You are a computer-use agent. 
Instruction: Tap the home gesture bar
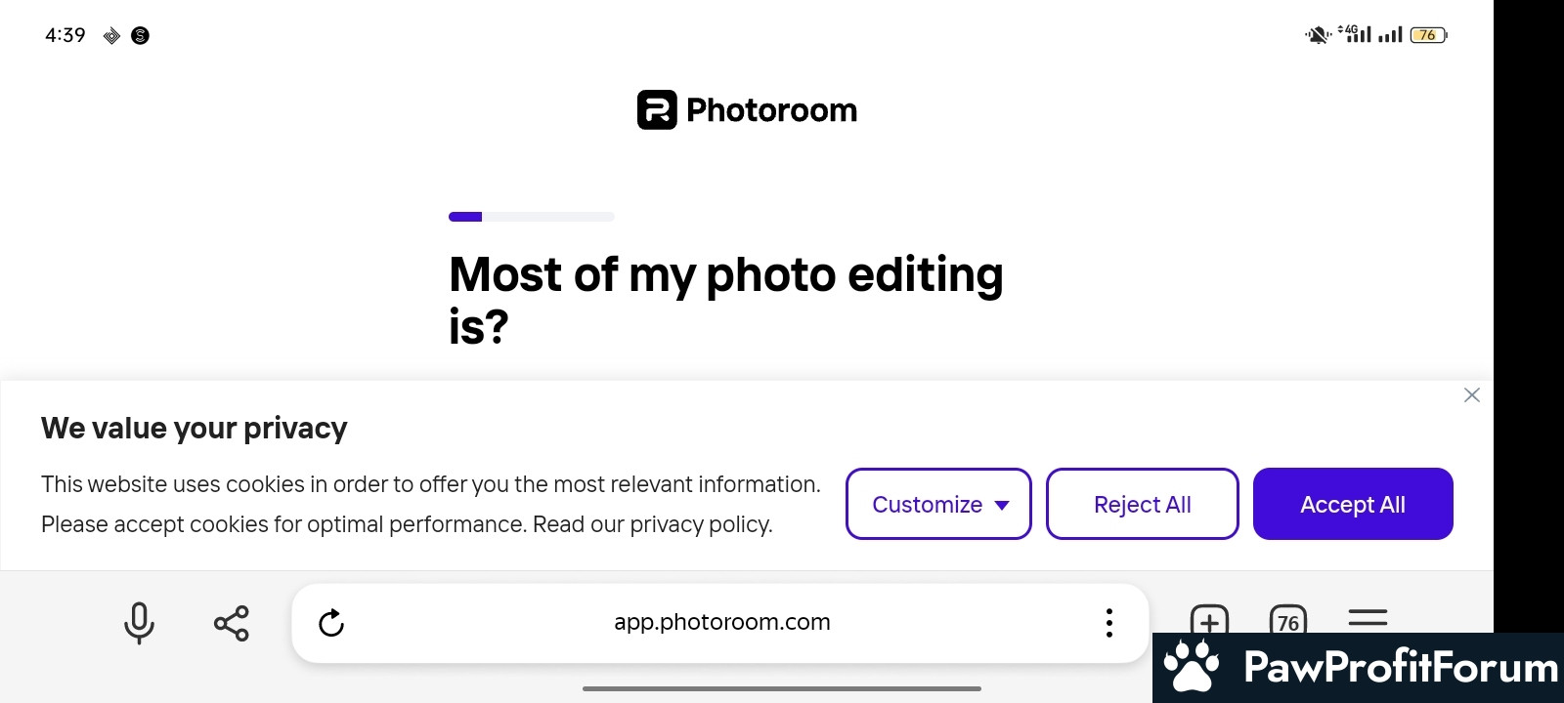782,688
